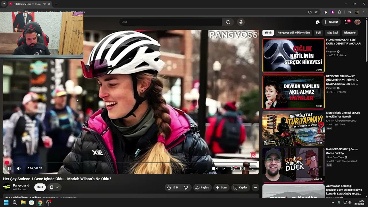Show hidden system tray icons

click(x=333, y=202)
